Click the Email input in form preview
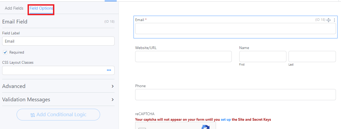 click(235, 29)
